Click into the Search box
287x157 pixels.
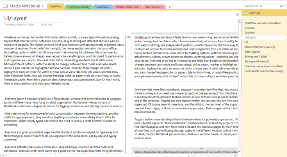tap(262, 6)
